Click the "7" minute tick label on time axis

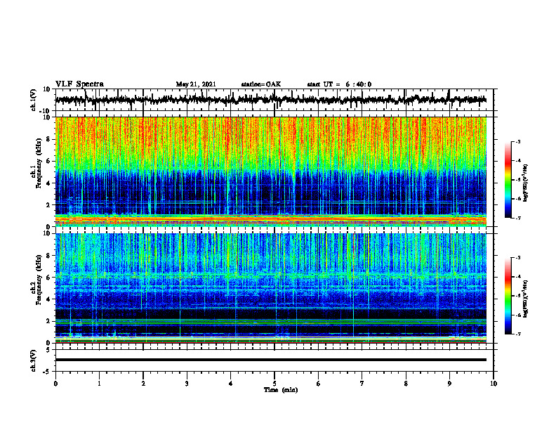(x=362, y=384)
